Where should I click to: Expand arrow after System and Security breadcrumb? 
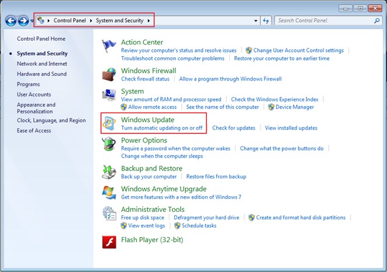click(x=148, y=20)
